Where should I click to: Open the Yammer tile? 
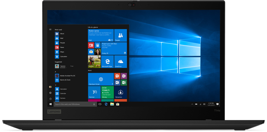94,92
